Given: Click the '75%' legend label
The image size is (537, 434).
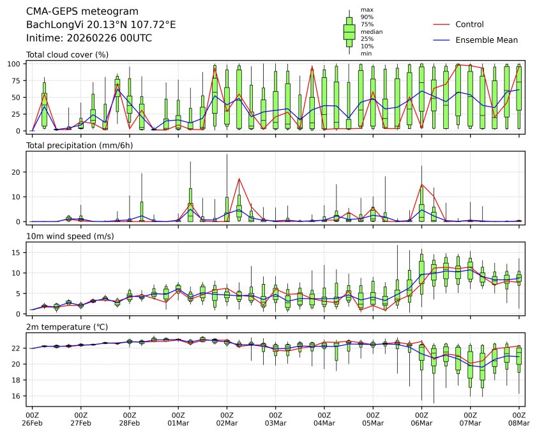Looking at the screenshot, I should (367, 25).
